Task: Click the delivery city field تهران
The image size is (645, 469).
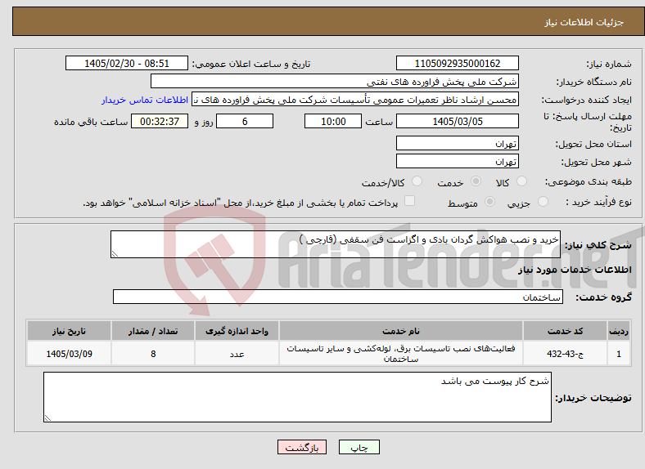Action: pyautogui.click(x=458, y=162)
